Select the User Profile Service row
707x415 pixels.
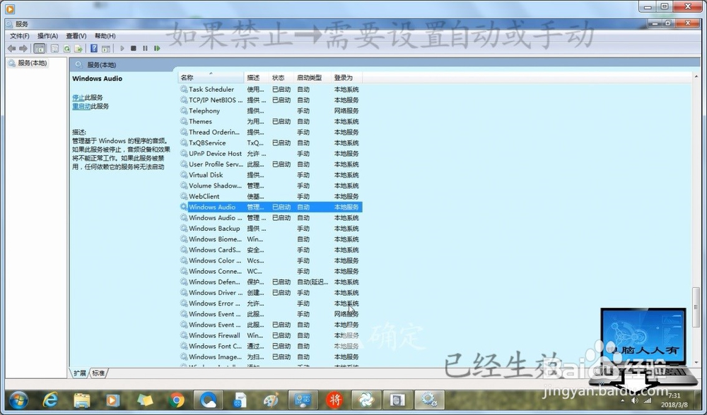pyautogui.click(x=270, y=164)
